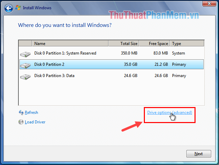Click 24.6 GB Free Space cell of Partition 3
This screenshot has height=165, width=219.
click(x=161, y=76)
